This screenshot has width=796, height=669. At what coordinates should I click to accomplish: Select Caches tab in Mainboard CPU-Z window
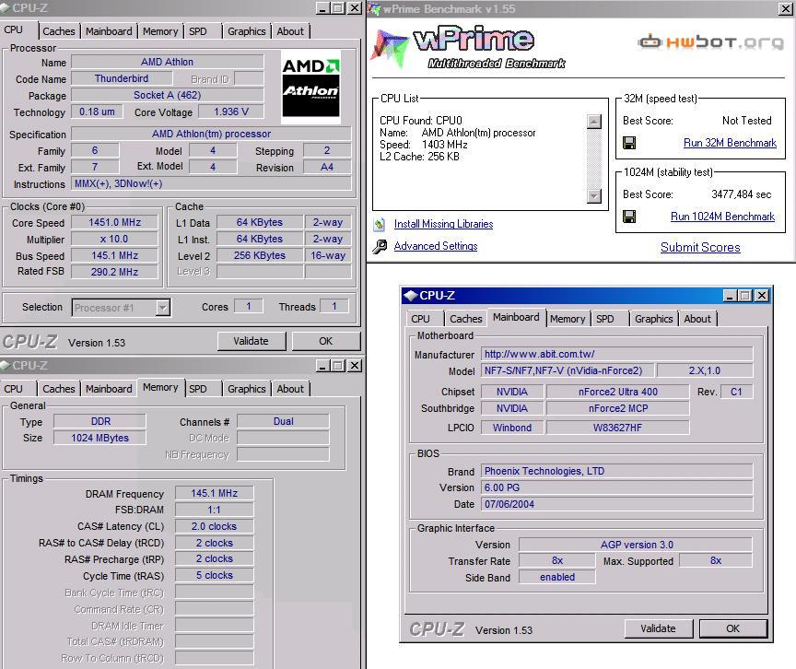466,319
